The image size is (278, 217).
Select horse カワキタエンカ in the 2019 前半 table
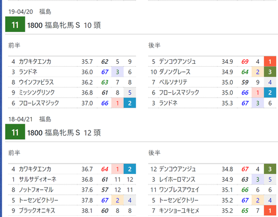pyautogui.click(x=35, y=62)
